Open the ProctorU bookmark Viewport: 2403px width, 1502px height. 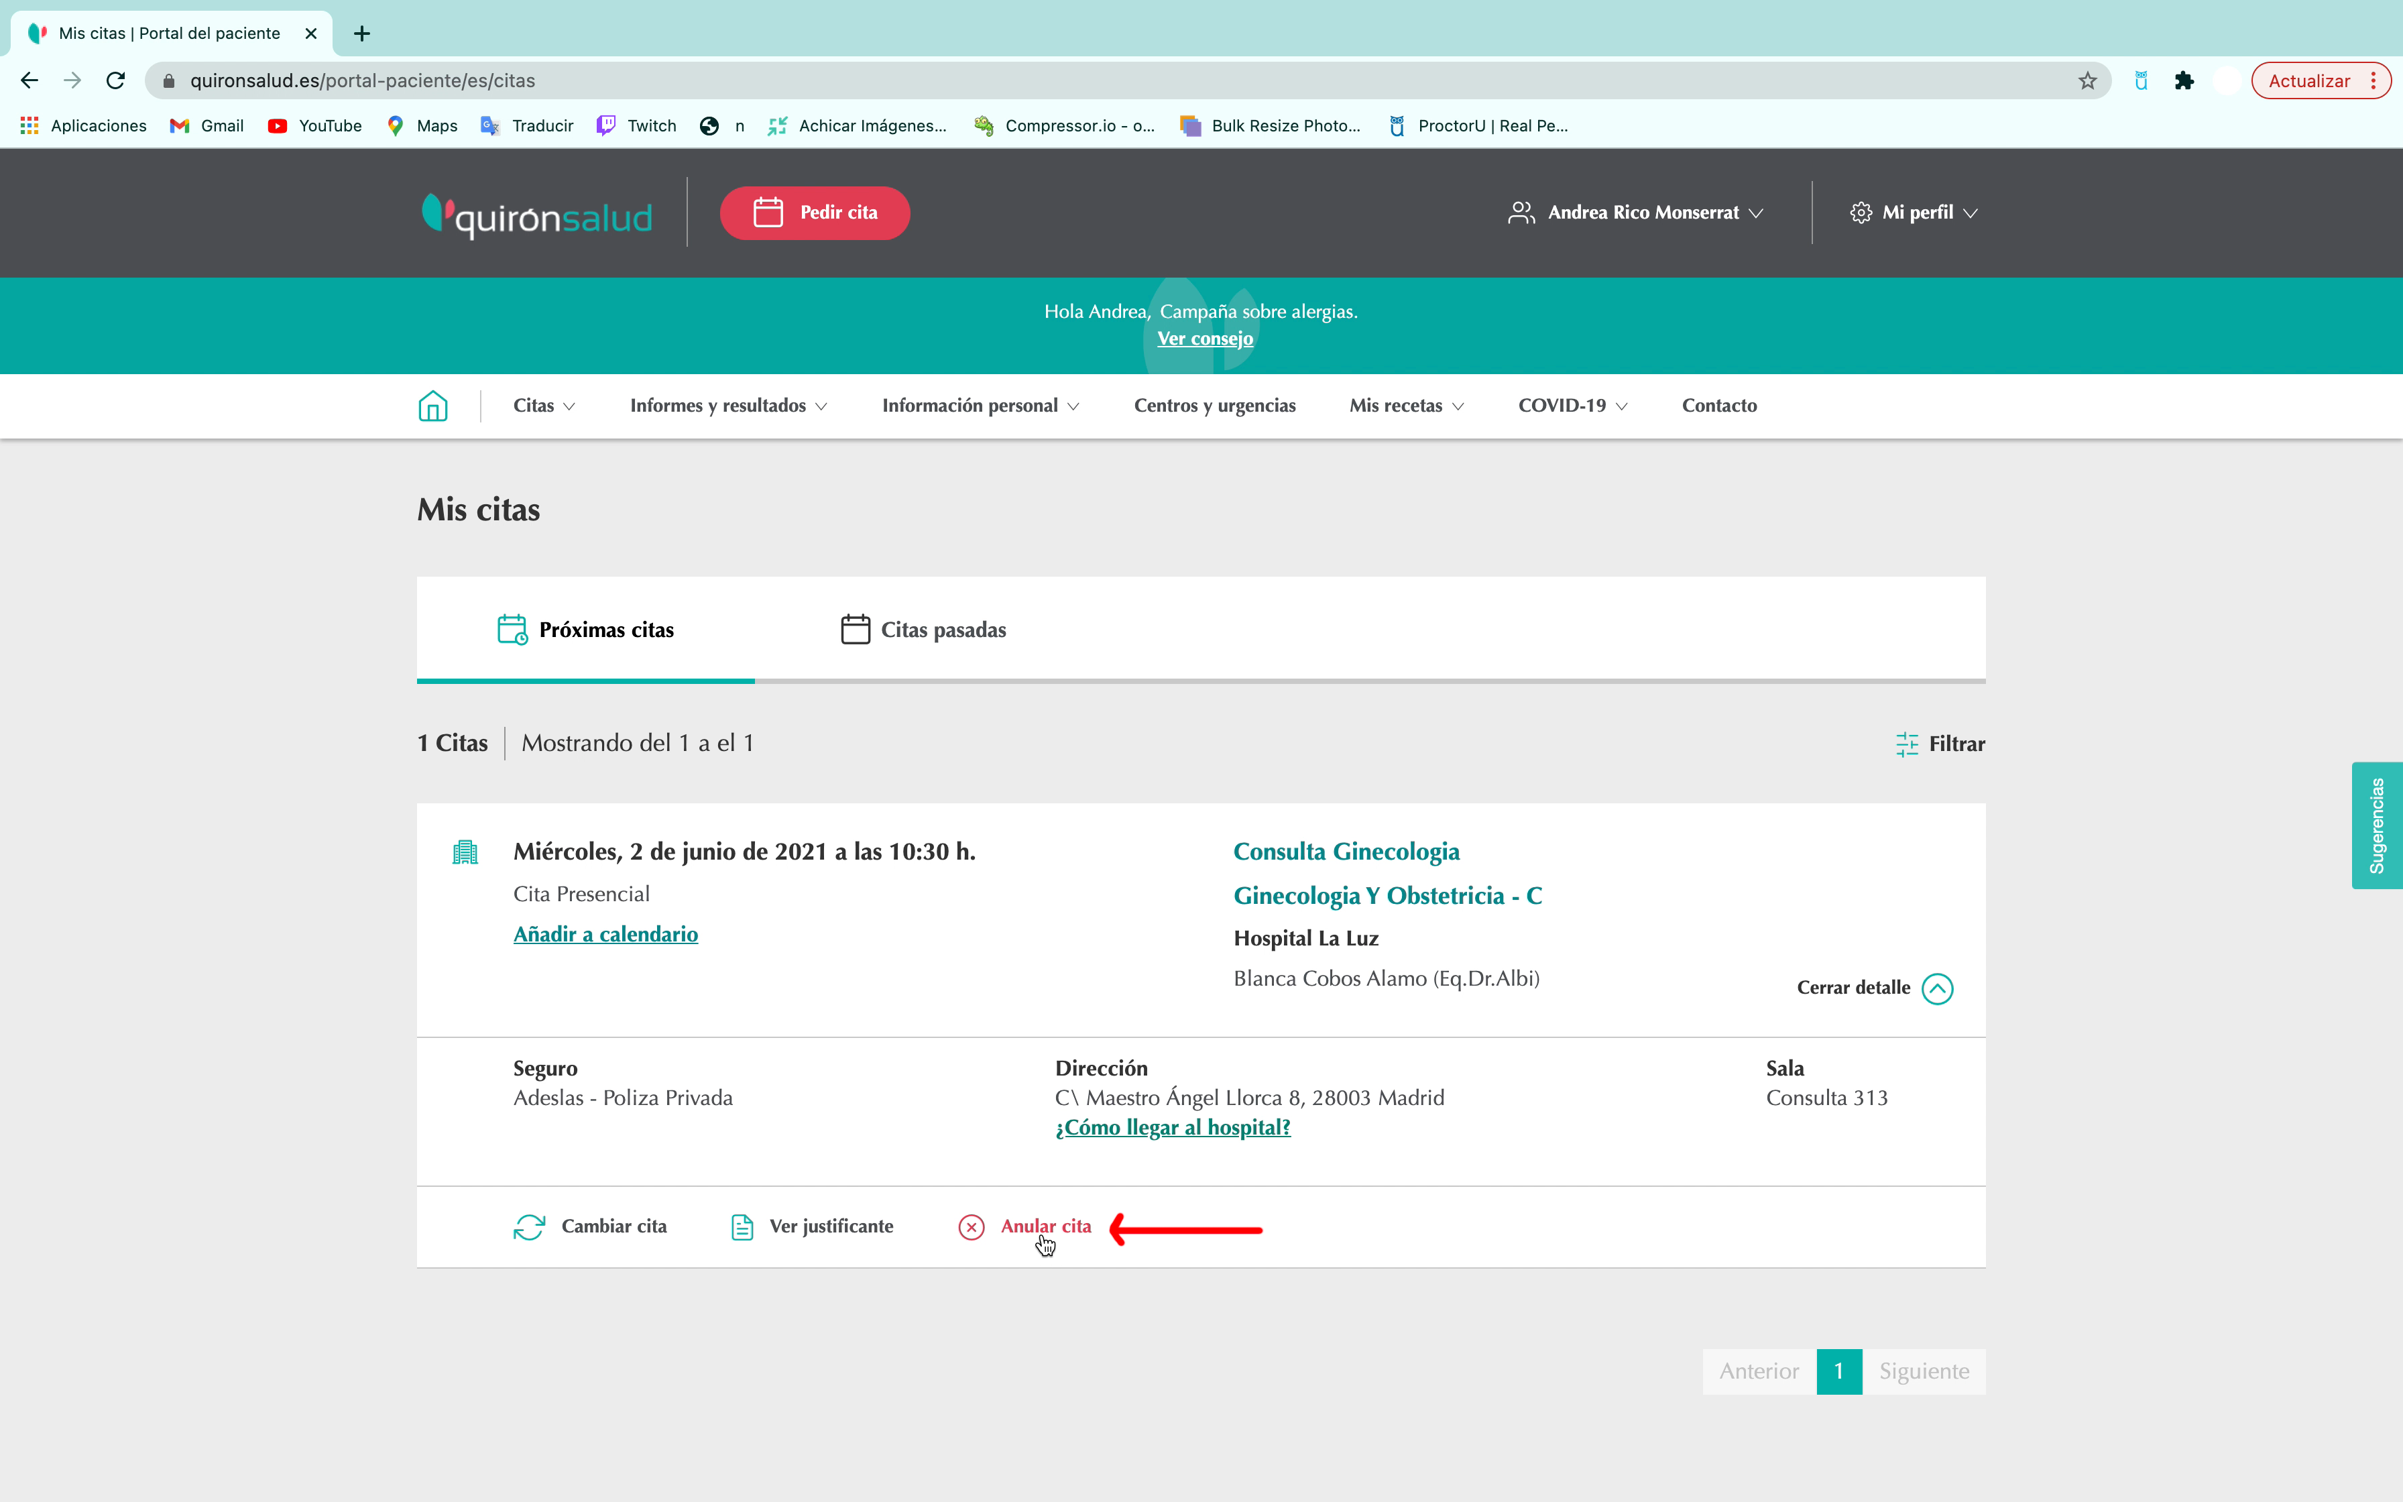tap(1478, 125)
